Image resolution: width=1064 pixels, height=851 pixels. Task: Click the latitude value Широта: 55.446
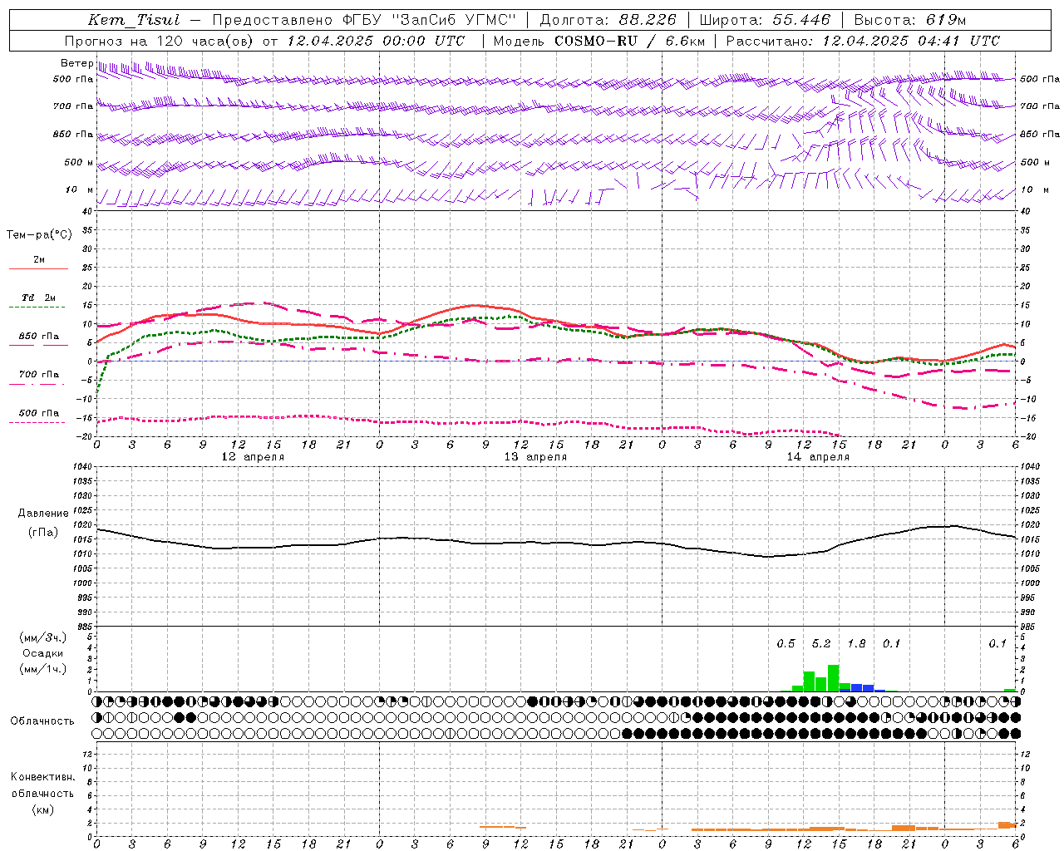[x=765, y=20]
